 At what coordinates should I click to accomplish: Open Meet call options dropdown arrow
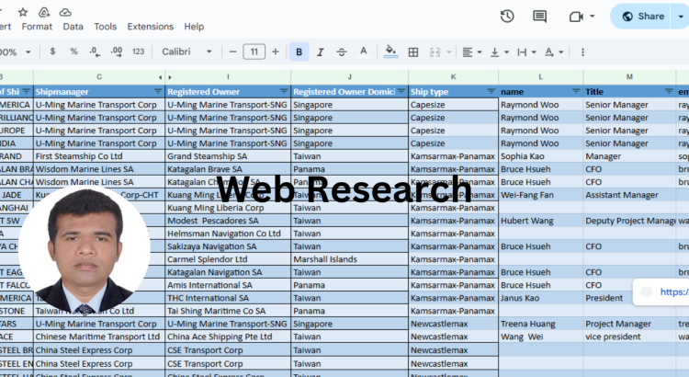(592, 17)
